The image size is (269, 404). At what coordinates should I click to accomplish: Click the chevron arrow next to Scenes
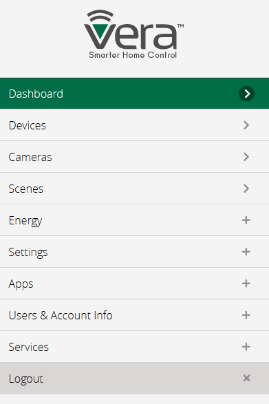point(246,189)
